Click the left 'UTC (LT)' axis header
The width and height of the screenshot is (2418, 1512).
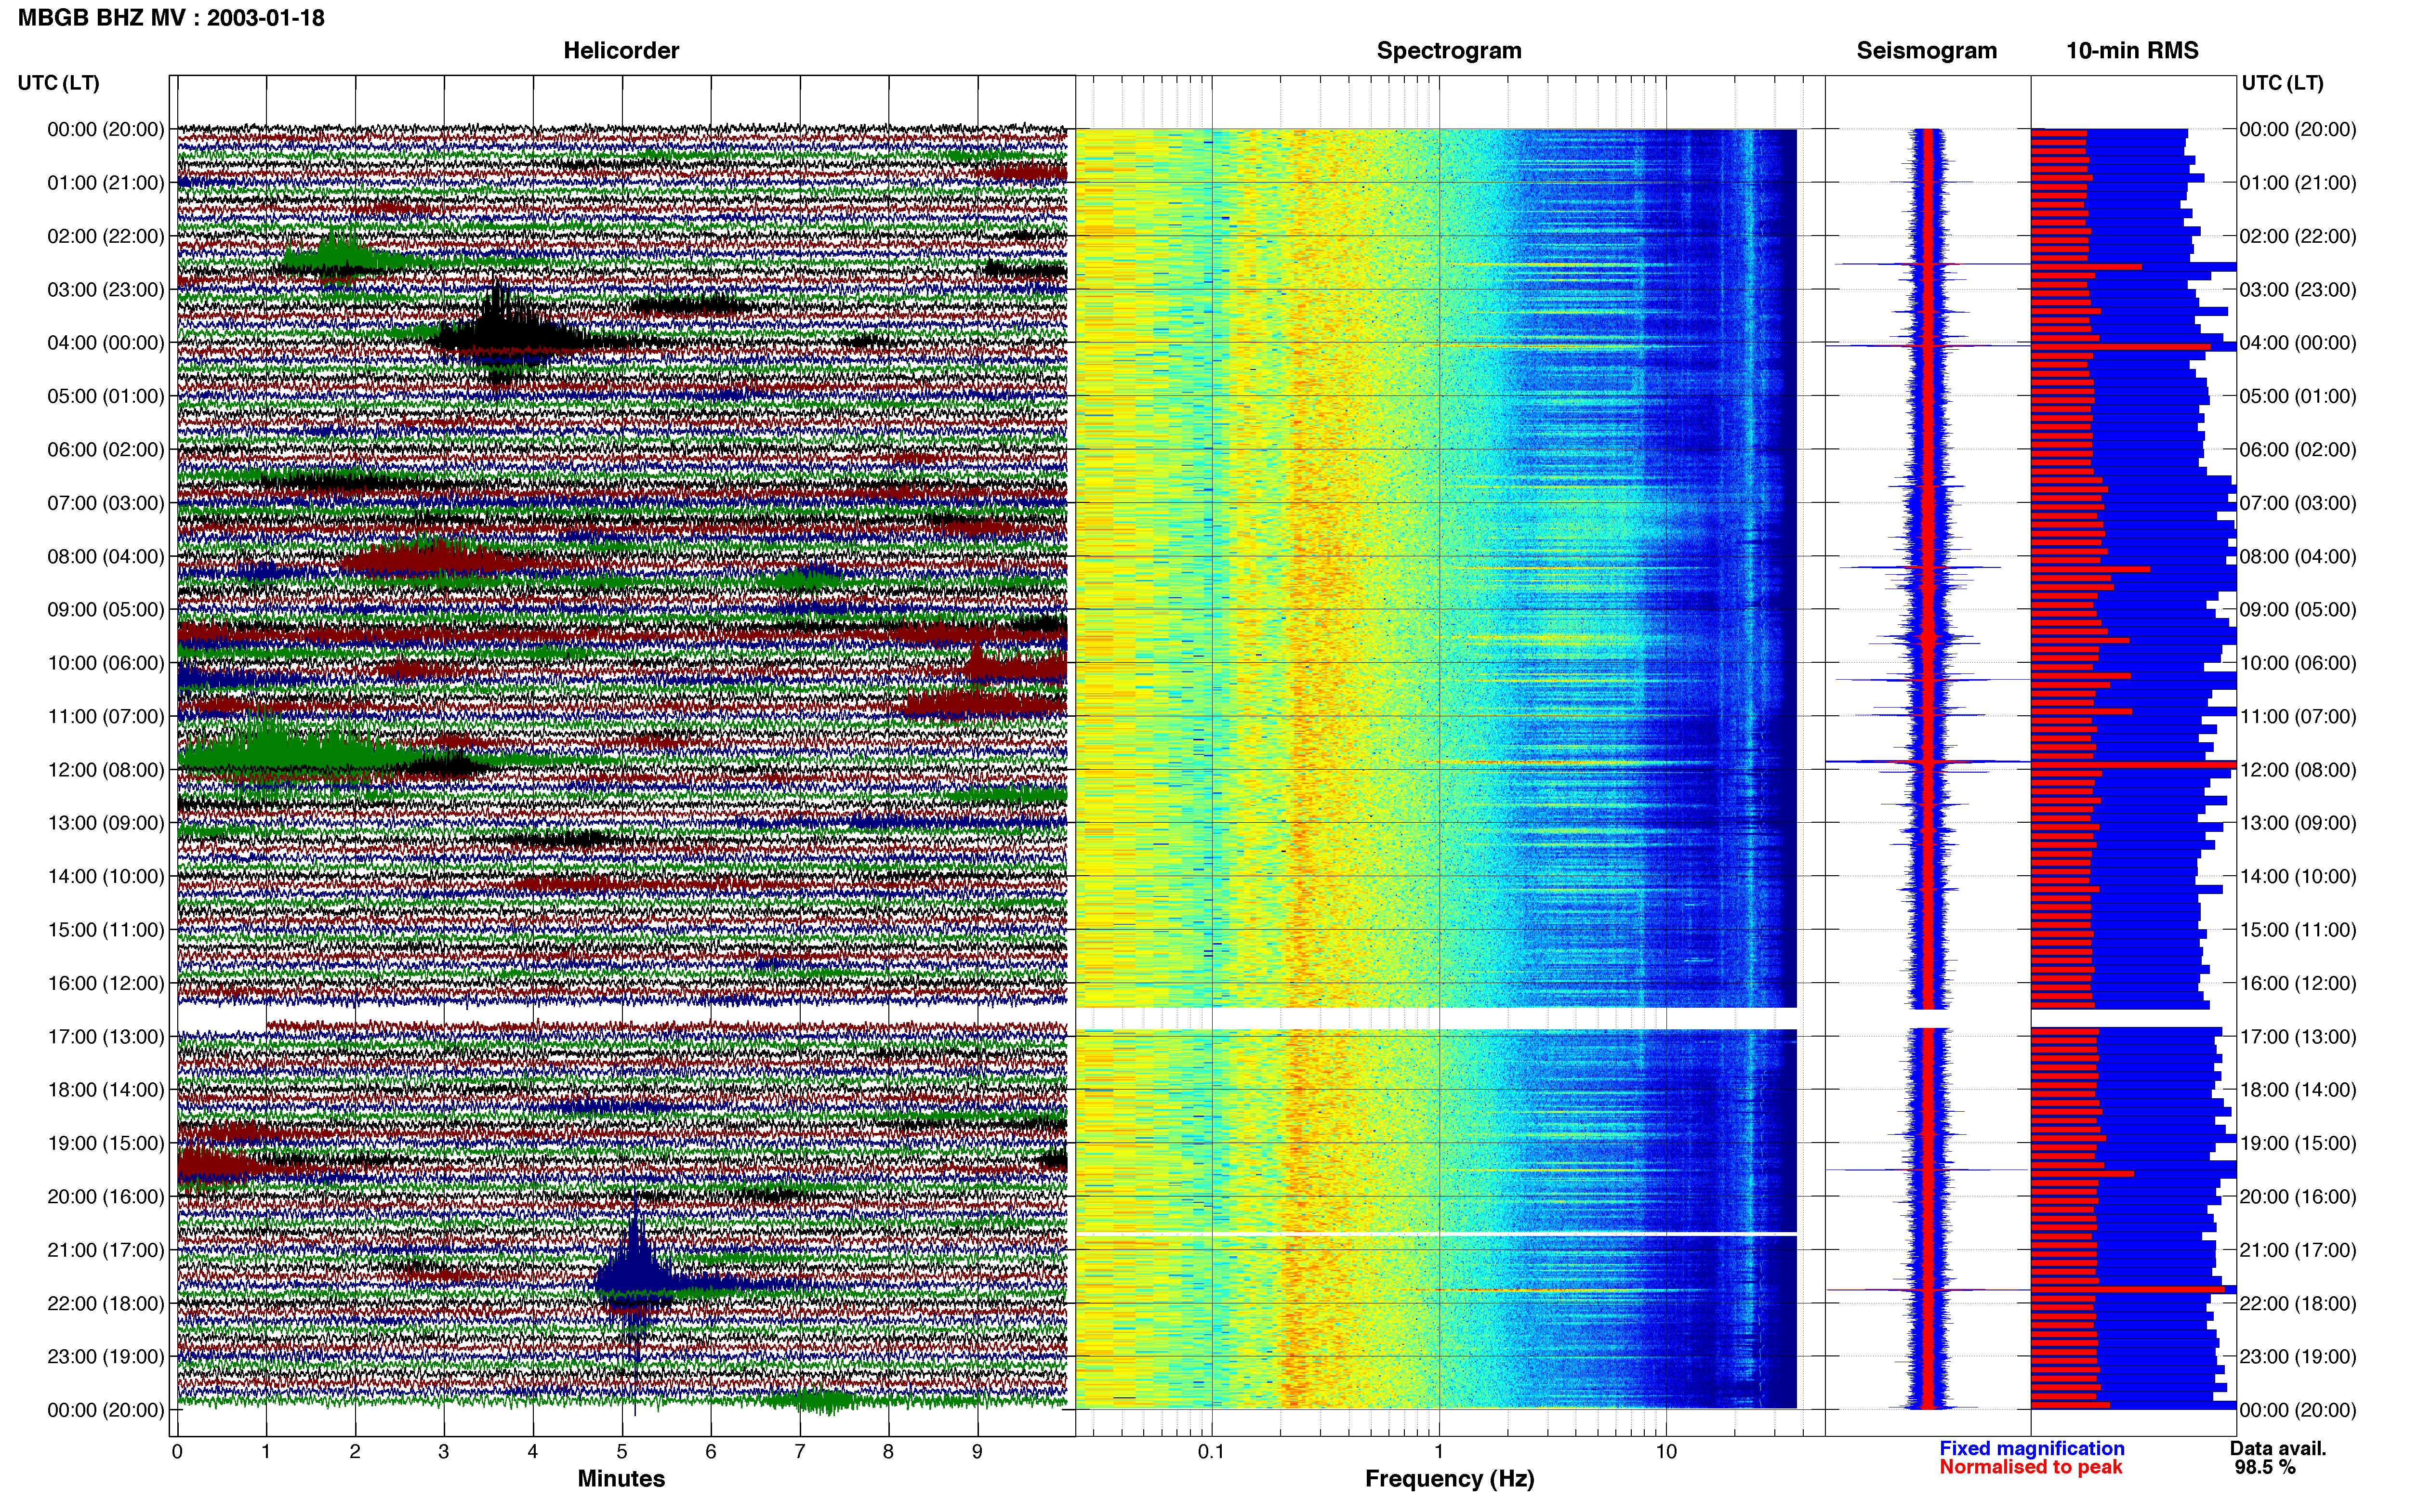[58, 83]
